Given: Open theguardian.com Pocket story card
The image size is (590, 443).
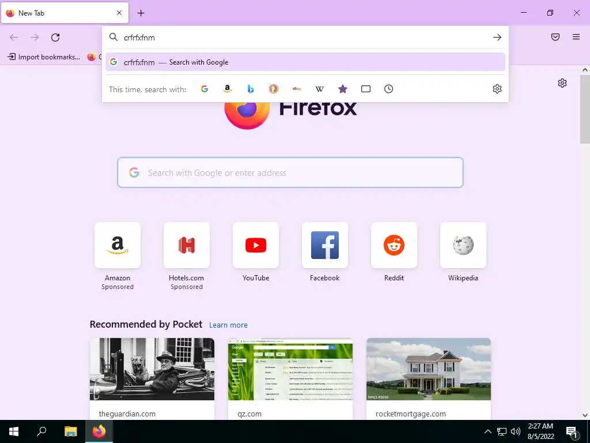Looking at the screenshot, I should tap(152, 378).
